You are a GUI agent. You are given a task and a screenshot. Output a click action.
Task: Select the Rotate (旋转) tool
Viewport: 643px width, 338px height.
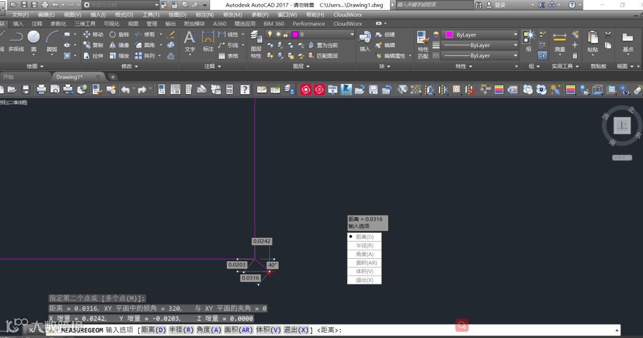tap(119, 35)
